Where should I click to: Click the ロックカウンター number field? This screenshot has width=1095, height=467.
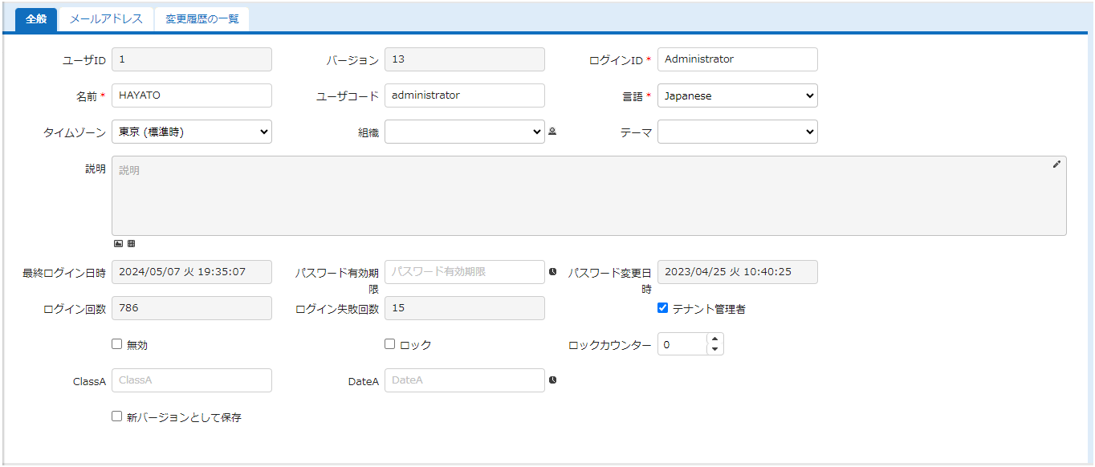682,344
